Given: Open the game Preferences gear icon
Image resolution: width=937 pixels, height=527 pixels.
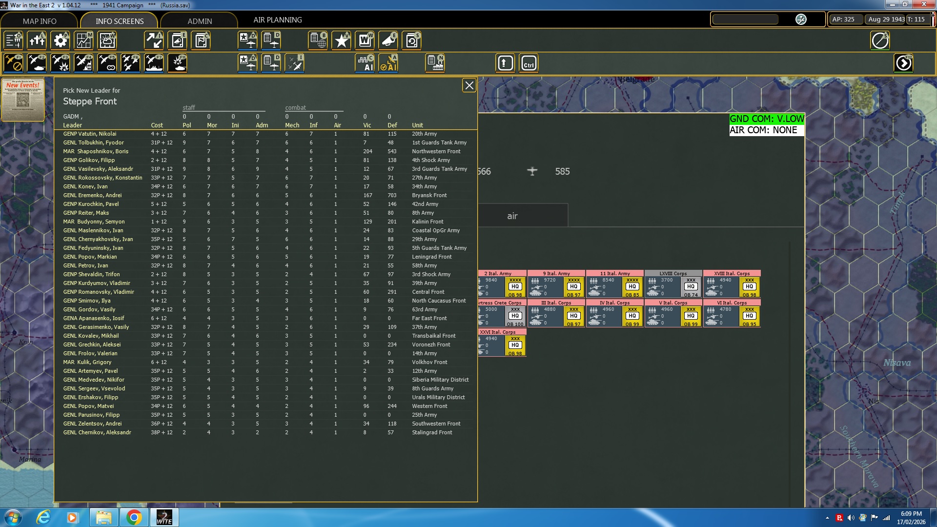Looking at the screenshot, I should pyautogui.click(x=60, y=41).
